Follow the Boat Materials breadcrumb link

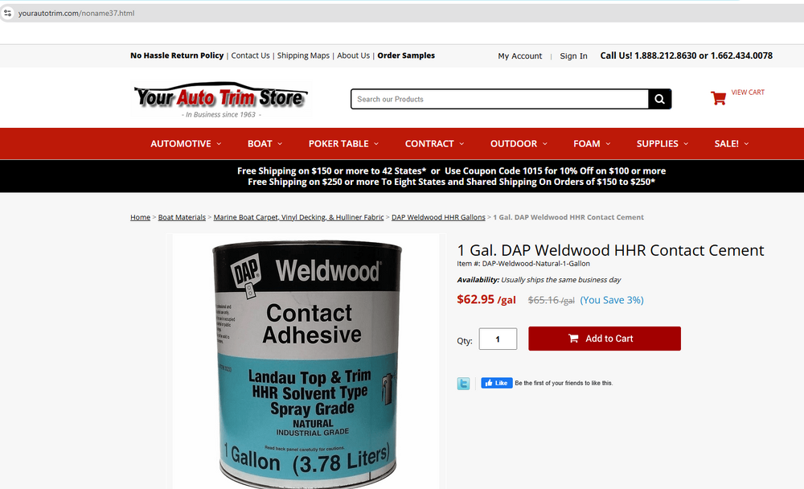182,217
